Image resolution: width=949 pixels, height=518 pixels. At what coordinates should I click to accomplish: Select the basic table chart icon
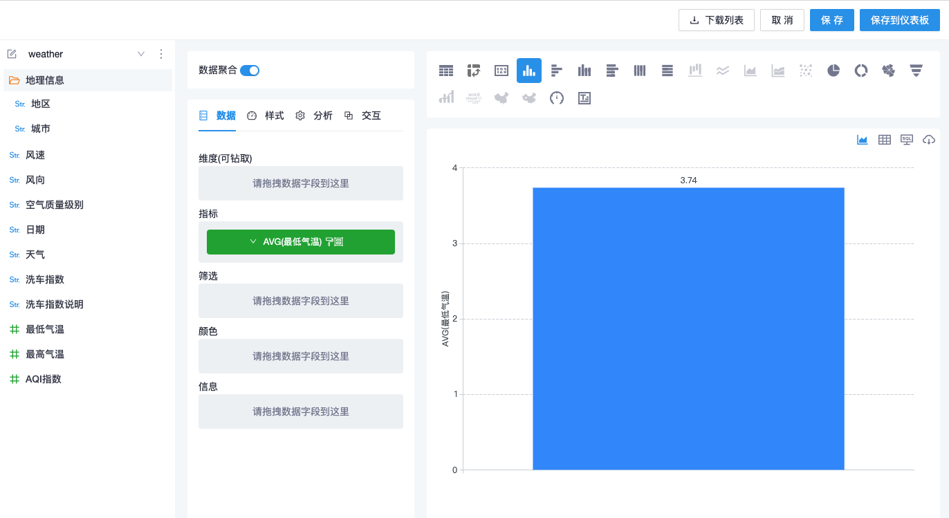click(x=446, y=71)
